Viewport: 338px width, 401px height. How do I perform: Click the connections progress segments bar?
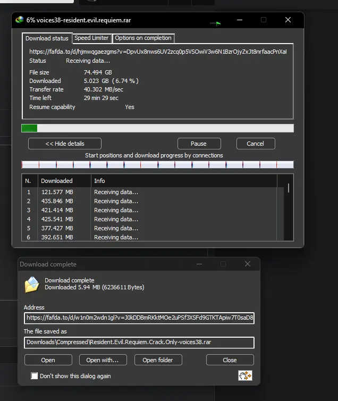coord(157,164)
